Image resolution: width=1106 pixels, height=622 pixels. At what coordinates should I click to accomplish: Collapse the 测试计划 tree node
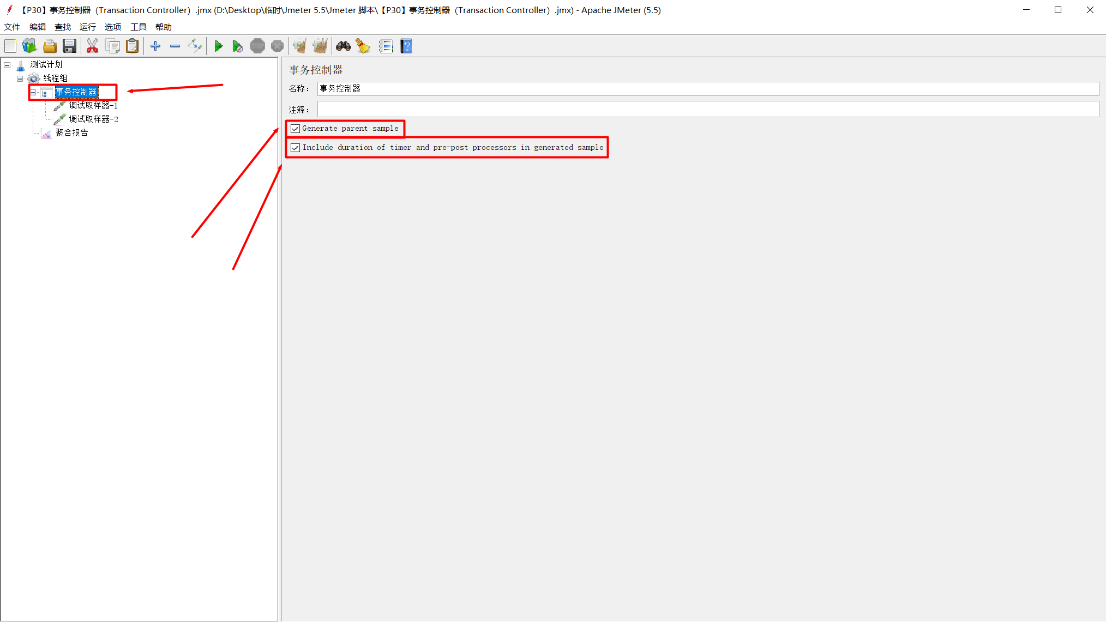(x=7, y=65)
